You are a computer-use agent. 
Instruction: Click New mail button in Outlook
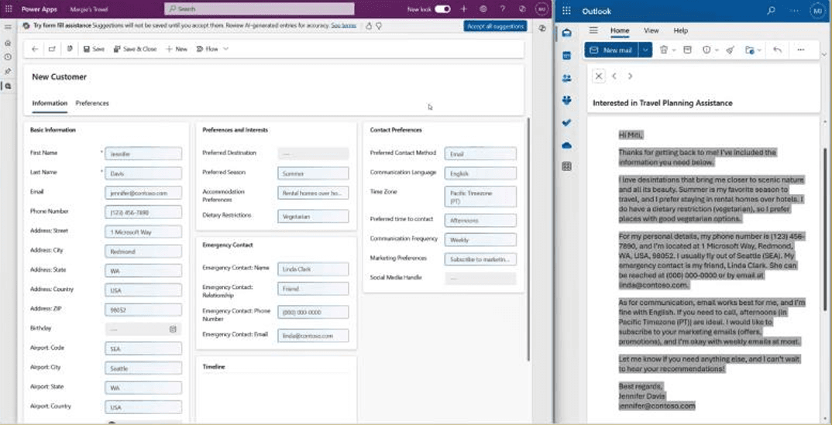[611, 50]
